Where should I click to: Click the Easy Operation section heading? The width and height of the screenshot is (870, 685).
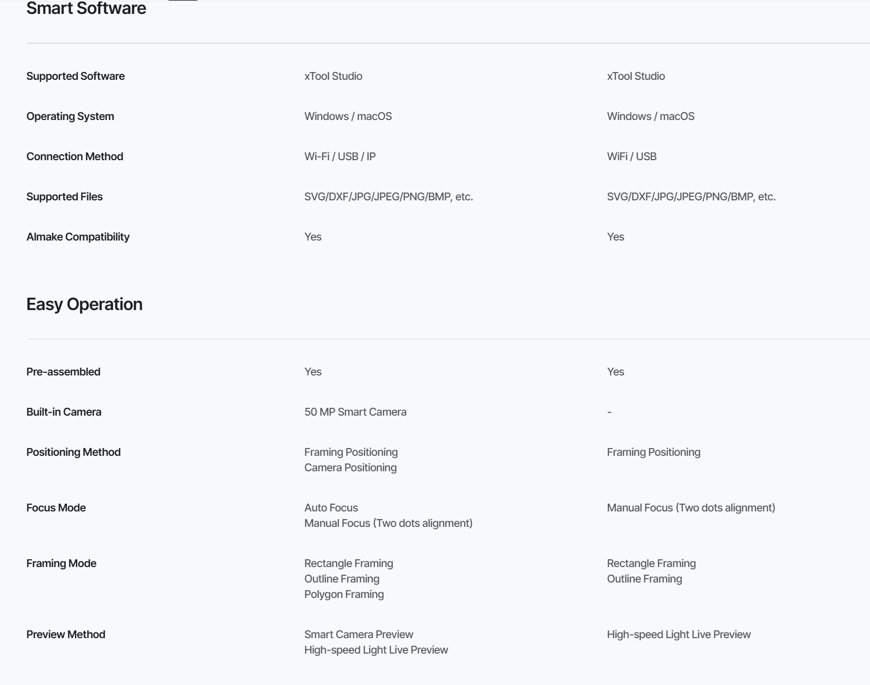click(84, 304)
